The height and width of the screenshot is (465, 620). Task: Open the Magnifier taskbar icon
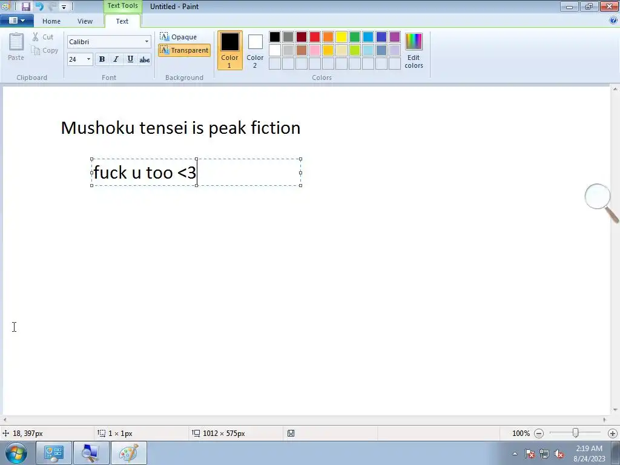click(91, 453)
